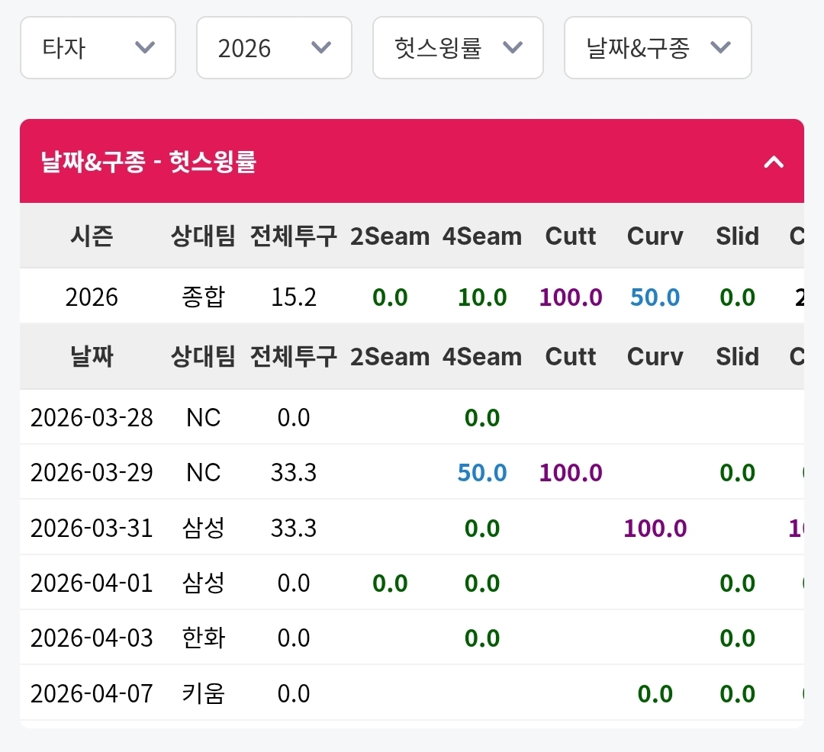Viewport: 824px width, 752px height.
Task: Click the 4Seam header in season table
Action: tap(482, 236)
